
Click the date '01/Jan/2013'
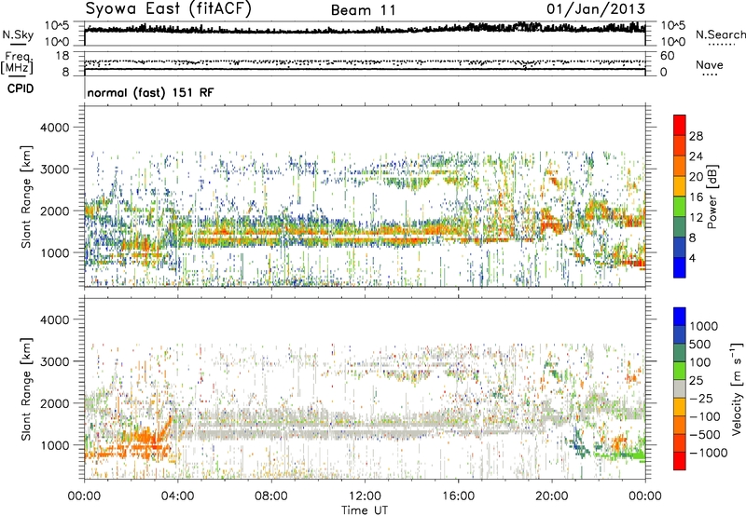(x=596, y=8)
